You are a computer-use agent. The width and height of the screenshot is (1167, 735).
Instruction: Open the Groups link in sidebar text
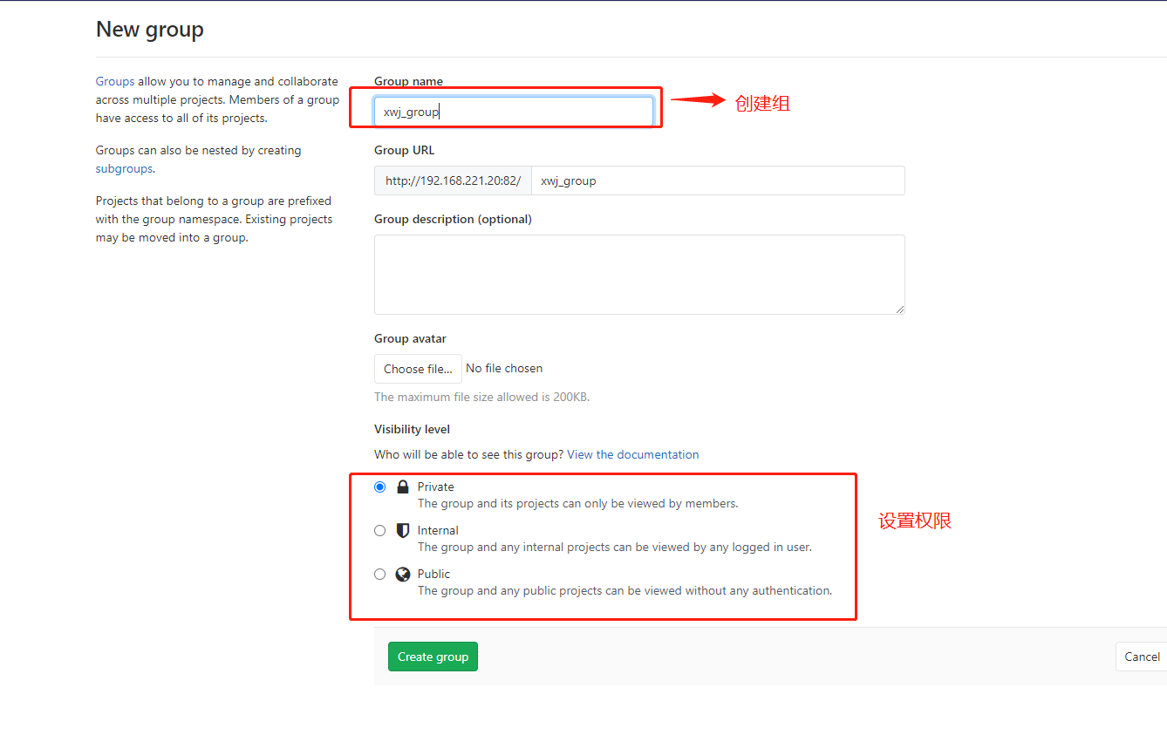tap(115, 81)
